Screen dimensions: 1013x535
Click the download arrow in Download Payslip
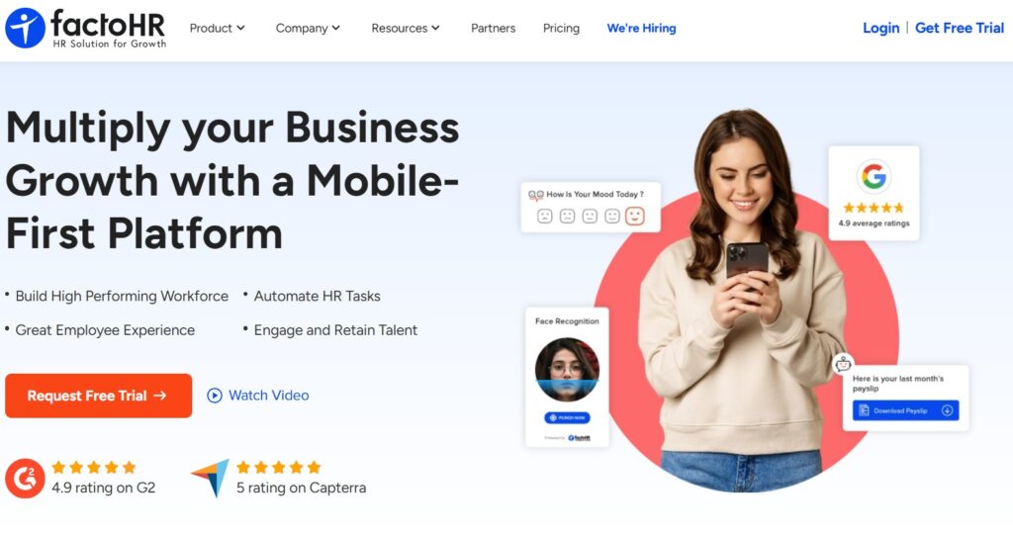tap(947, 410)
